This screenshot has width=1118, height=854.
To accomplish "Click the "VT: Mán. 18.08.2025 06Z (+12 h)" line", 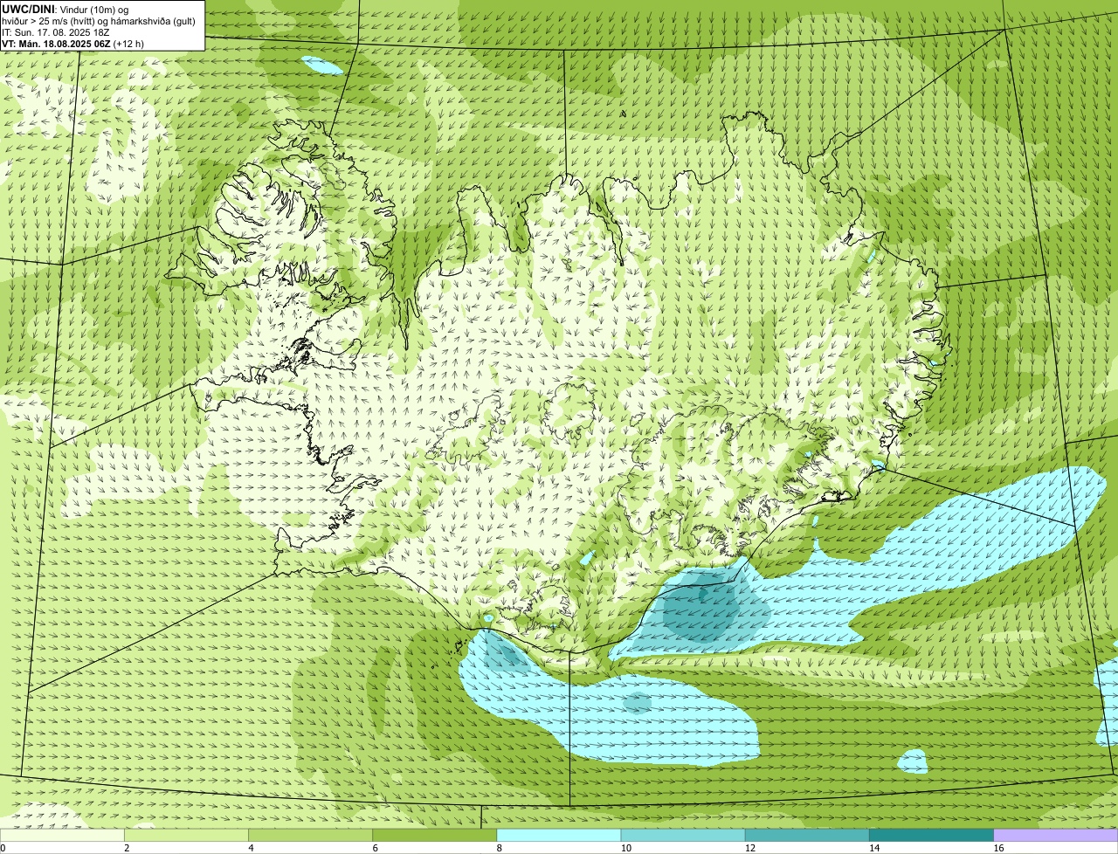I will click(x=72, y=43).
